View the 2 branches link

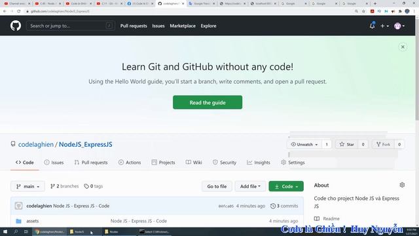64,186
